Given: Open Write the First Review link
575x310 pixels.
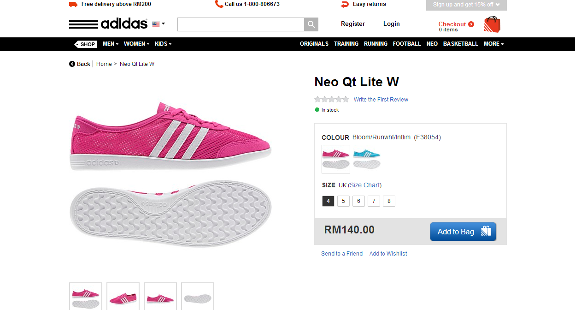Looking at the screenshot, I should 381,100.
